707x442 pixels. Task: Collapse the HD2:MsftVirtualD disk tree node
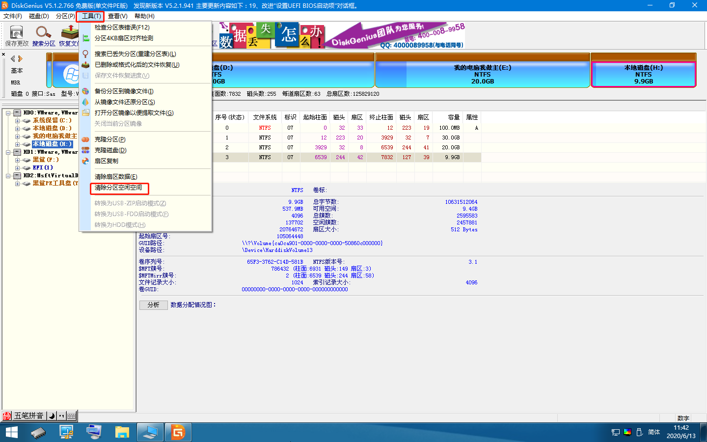pyautogui.click(x=8, y=176)
